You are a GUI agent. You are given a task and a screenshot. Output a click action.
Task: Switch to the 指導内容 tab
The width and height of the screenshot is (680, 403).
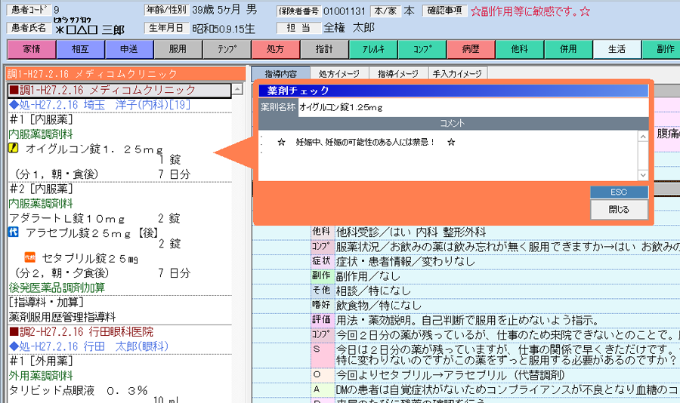click(280, 74)
